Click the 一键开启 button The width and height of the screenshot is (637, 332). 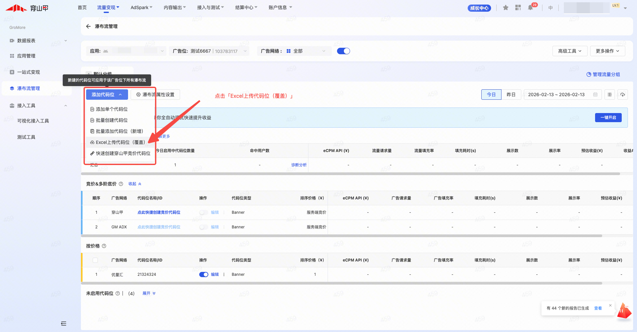pos(608,118)
